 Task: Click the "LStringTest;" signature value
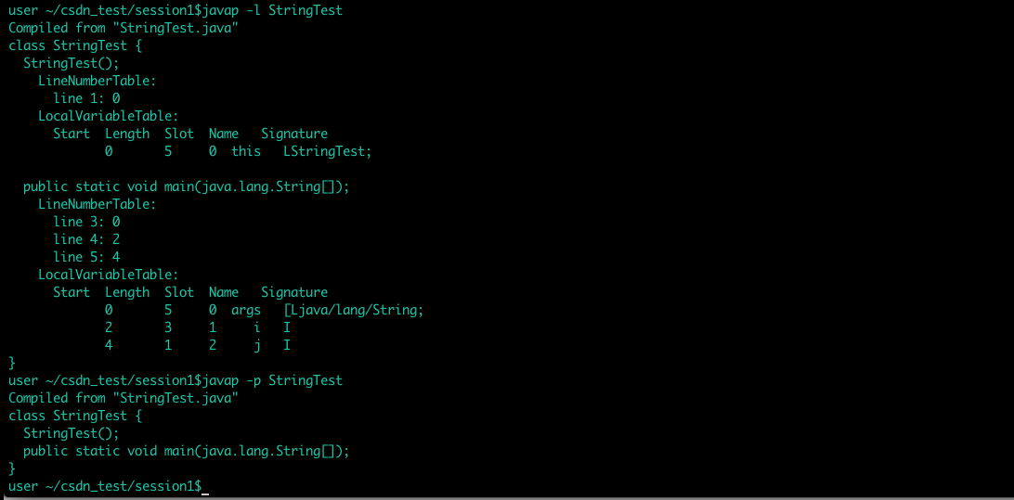[x=328, y=152]
